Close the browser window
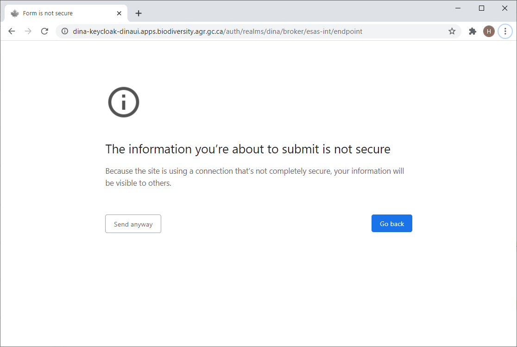 tap(504, 8)
